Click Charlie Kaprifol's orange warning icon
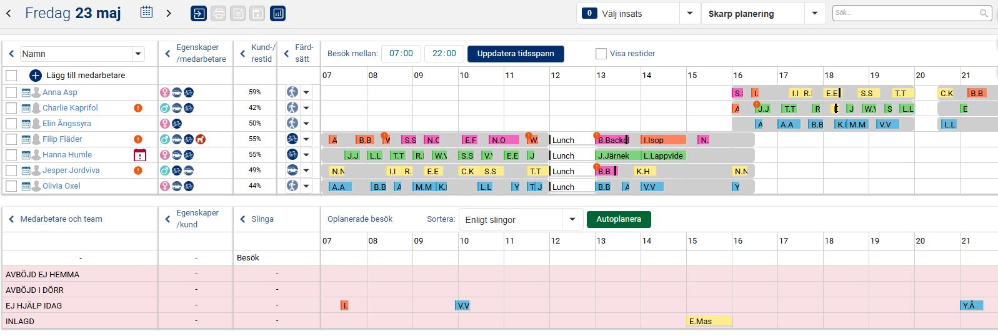998x336 pixels. [138, 108]
